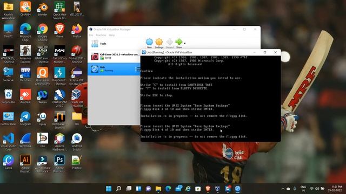Open the Telegram desktop shortcut
Screen dimensions: 346x194
(x=25, y=118)
